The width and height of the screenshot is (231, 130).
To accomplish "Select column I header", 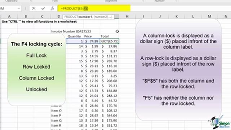I will pyautogui.click(x=143, y=16).
